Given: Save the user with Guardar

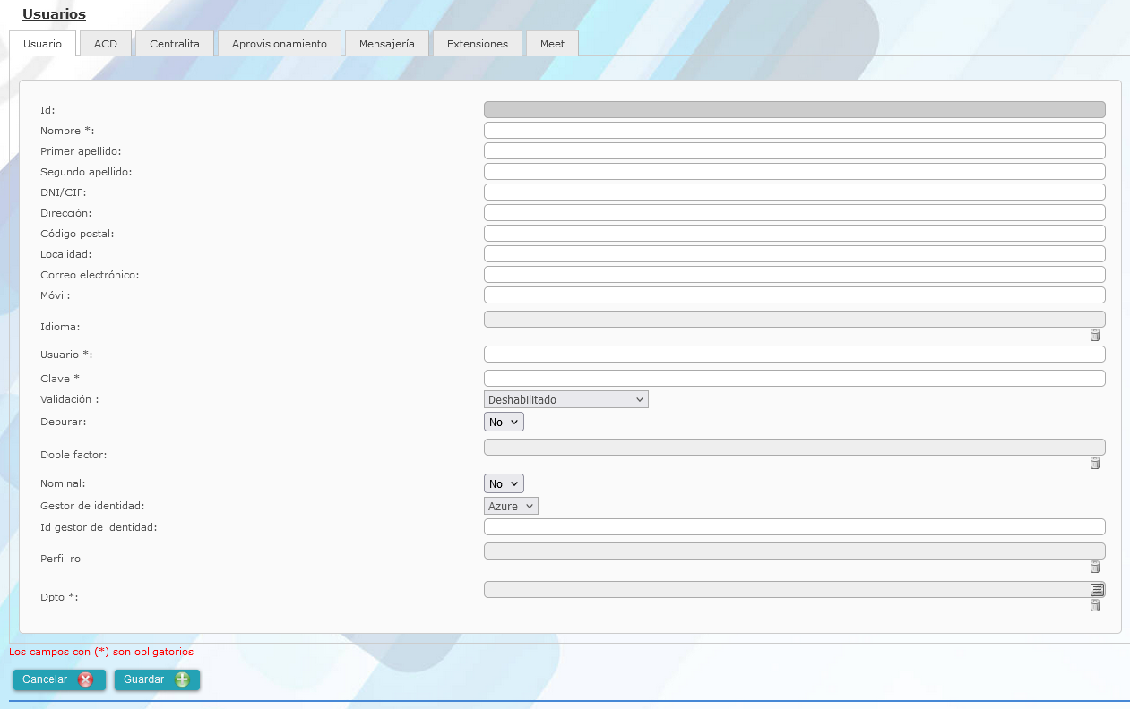Looking at the screenshot, I should [158, 679].
